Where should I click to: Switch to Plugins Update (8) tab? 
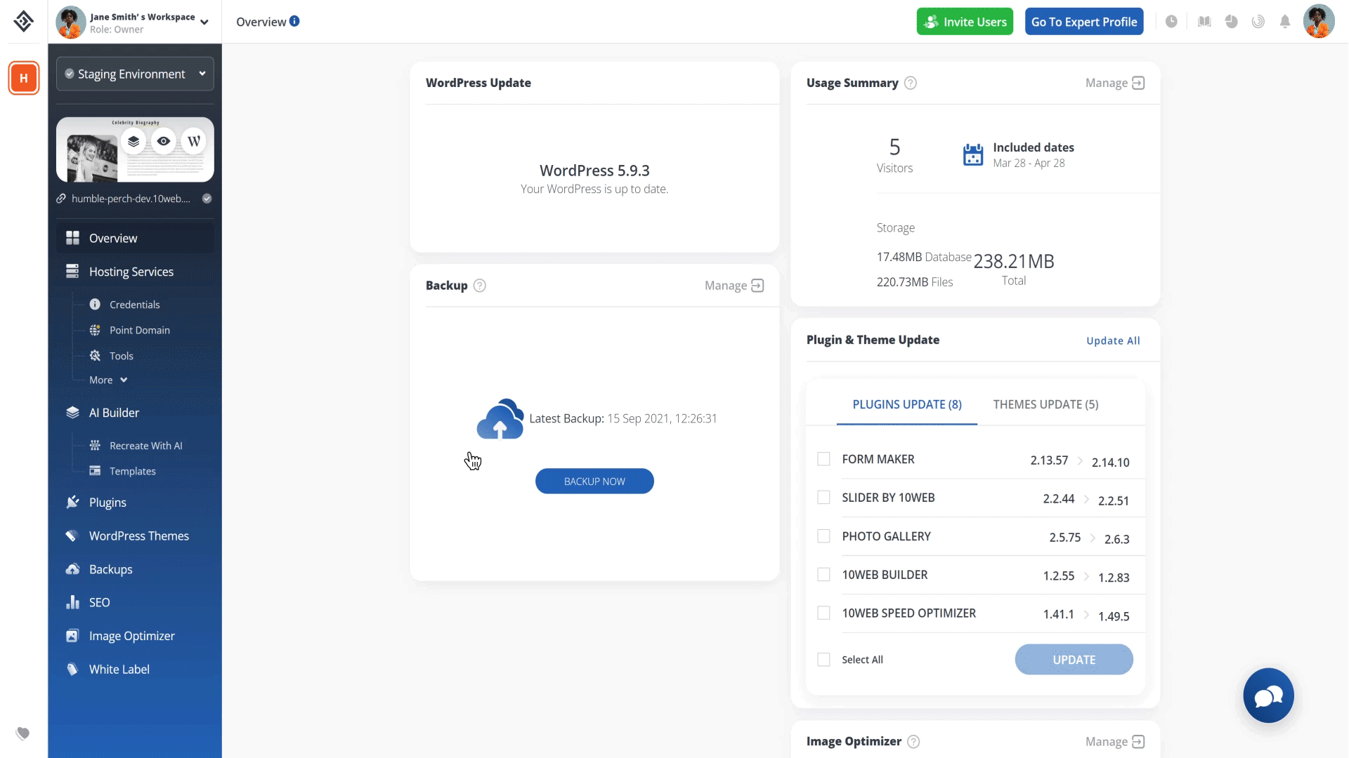[907, 404]
